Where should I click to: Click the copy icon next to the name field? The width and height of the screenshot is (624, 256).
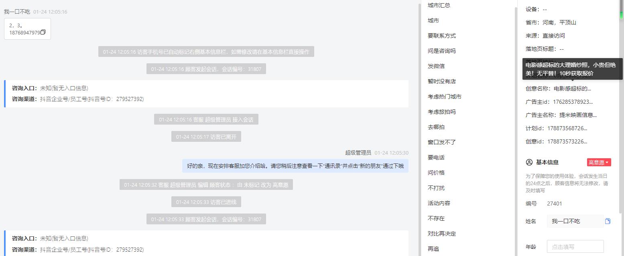(x=608, y=221)
